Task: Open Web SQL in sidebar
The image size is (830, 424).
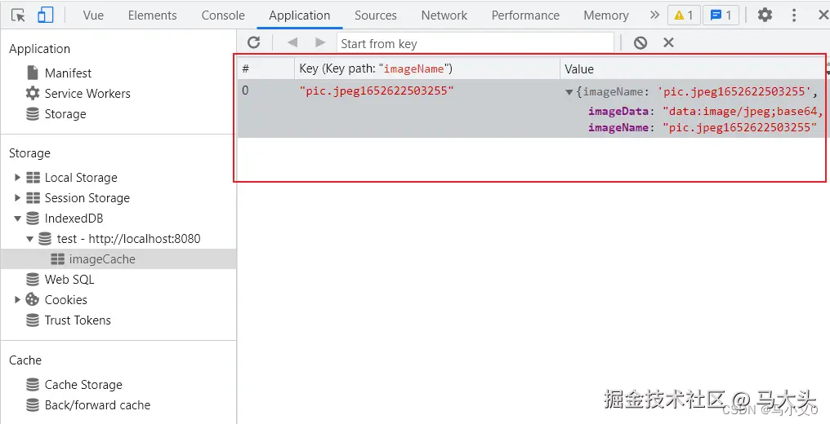Action: [x=69, y=280]
